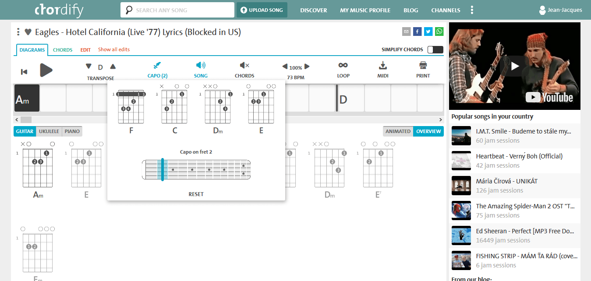Click capo marker on fretboard slider

click(x=162, y=169)
